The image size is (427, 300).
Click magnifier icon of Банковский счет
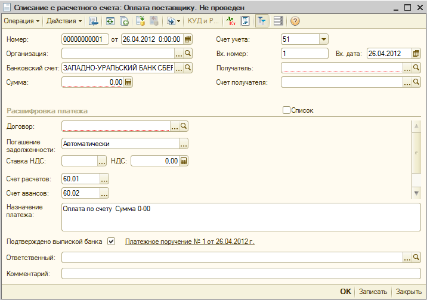click(188, 68)
